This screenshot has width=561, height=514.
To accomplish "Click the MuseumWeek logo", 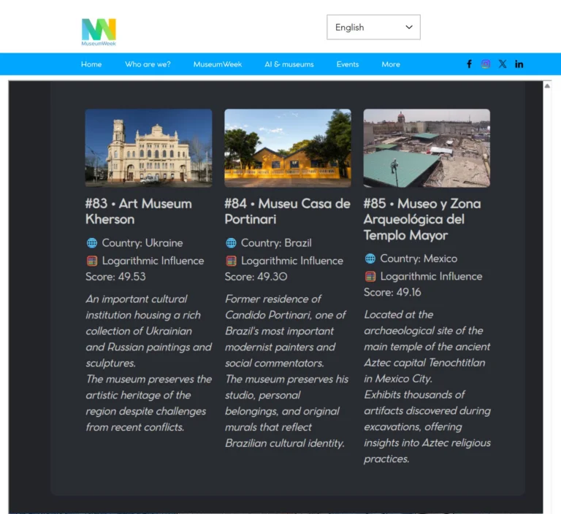I will pyautogui.click(x=99, y=31).
